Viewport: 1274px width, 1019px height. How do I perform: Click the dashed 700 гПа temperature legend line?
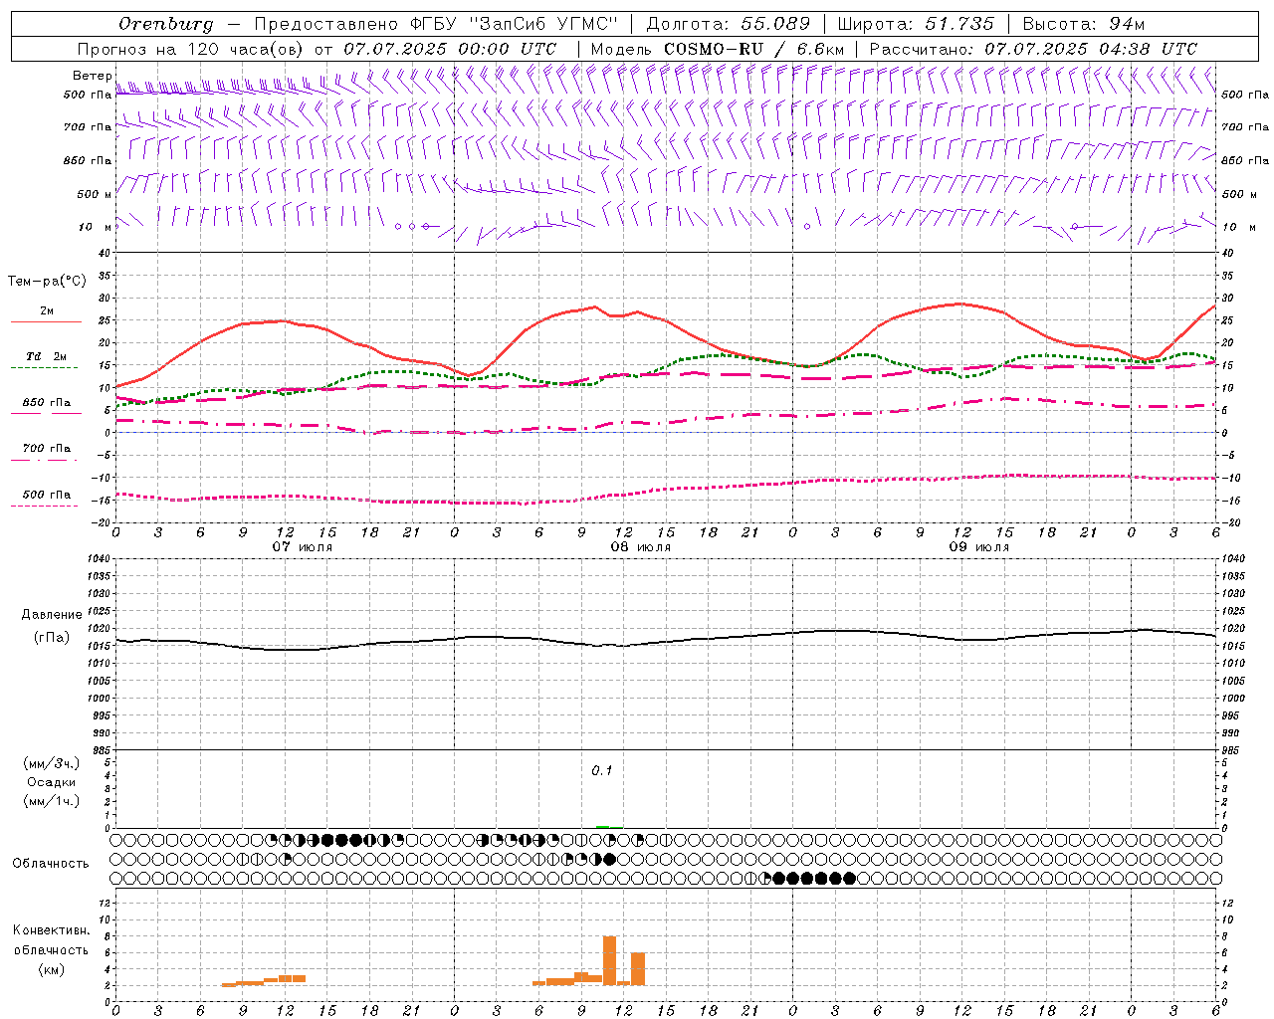44,460
